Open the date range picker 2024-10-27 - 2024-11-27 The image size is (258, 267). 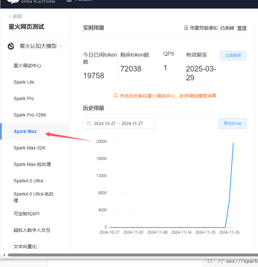tap(119, 123)
